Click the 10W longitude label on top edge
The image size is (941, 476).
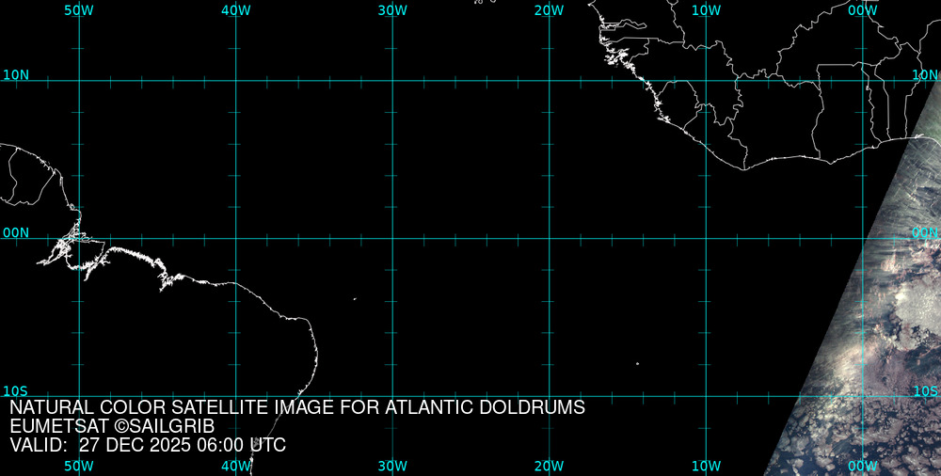[706, 9]
